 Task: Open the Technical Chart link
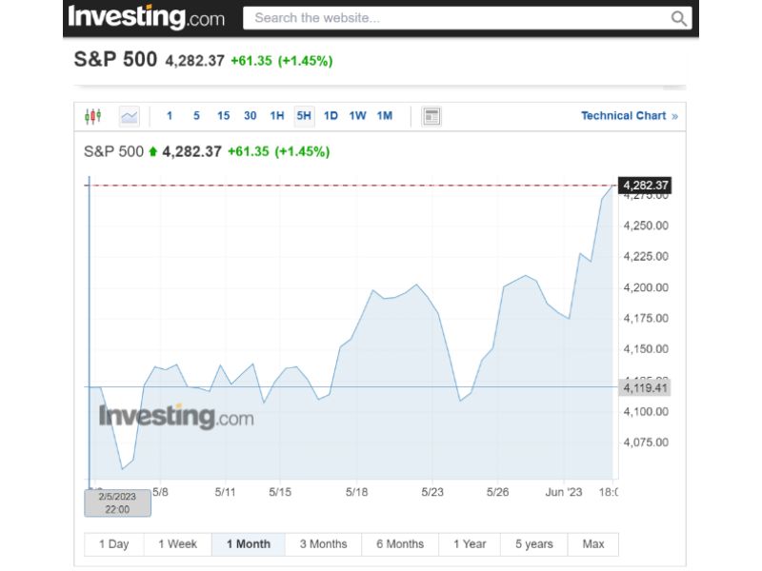(x=630, y=116)
